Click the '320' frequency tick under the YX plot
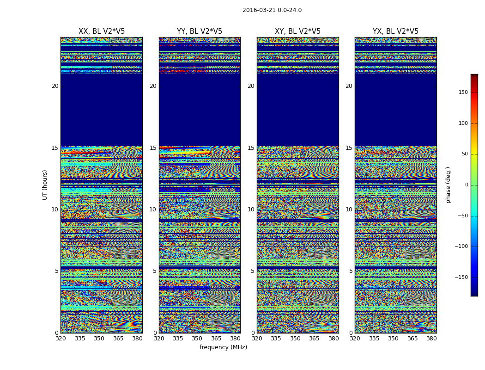Screen dimensions: 485x370 click(355, 339)
